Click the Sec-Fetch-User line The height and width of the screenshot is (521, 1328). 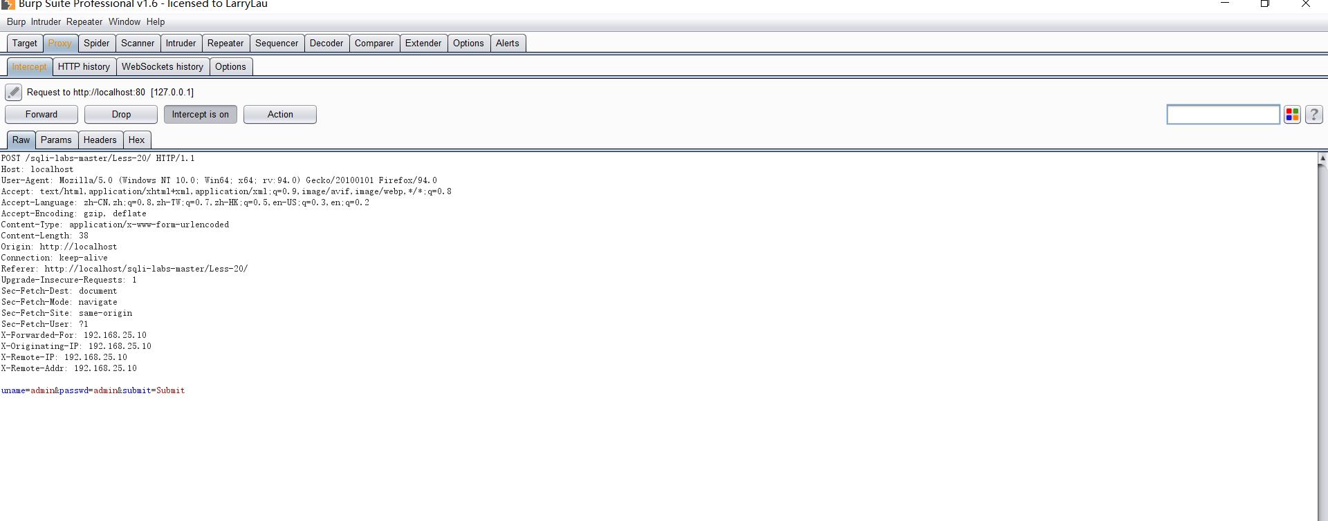point(45,324)
